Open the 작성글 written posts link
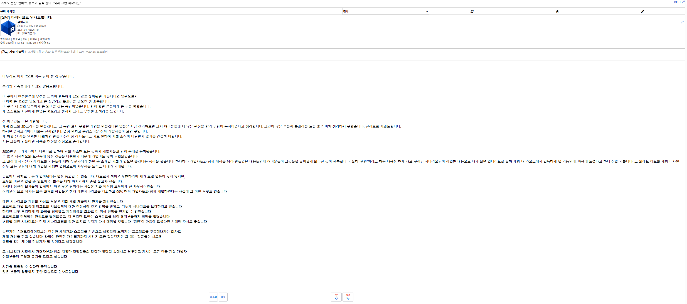This screenshot has height=304, width=687. point(16,39)
